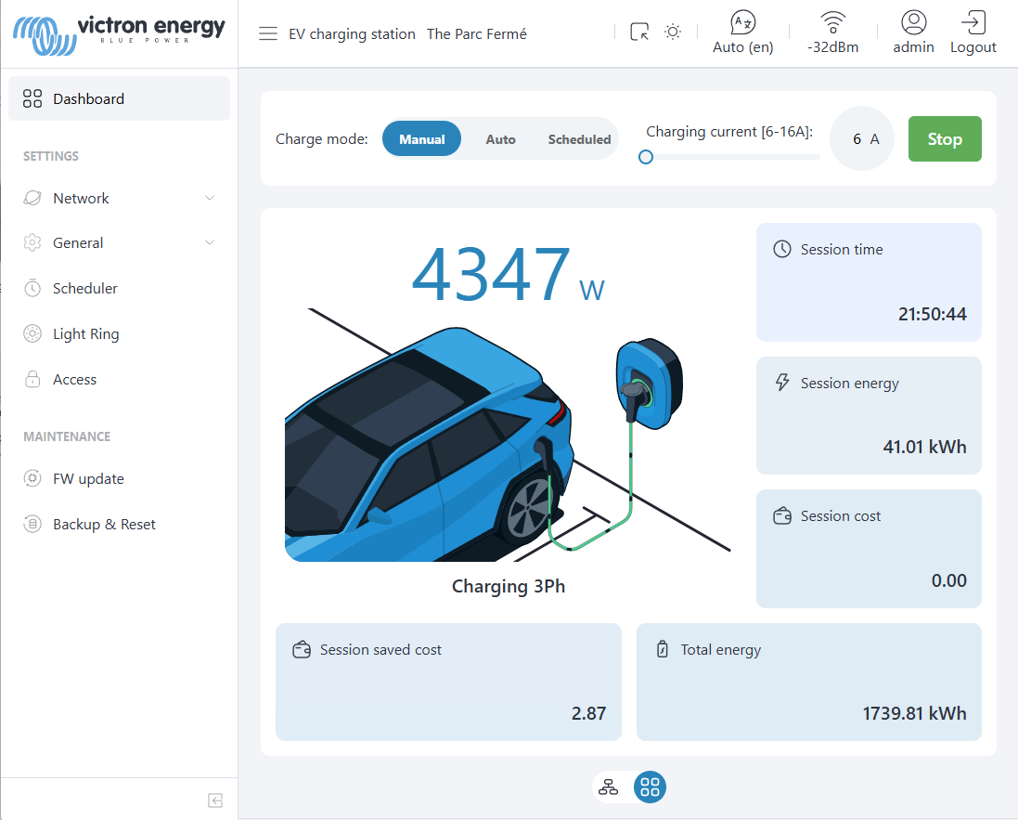This screenshot has width=1018, height=820.
Task: Select Scheduled charge mode
Action: 579,138
